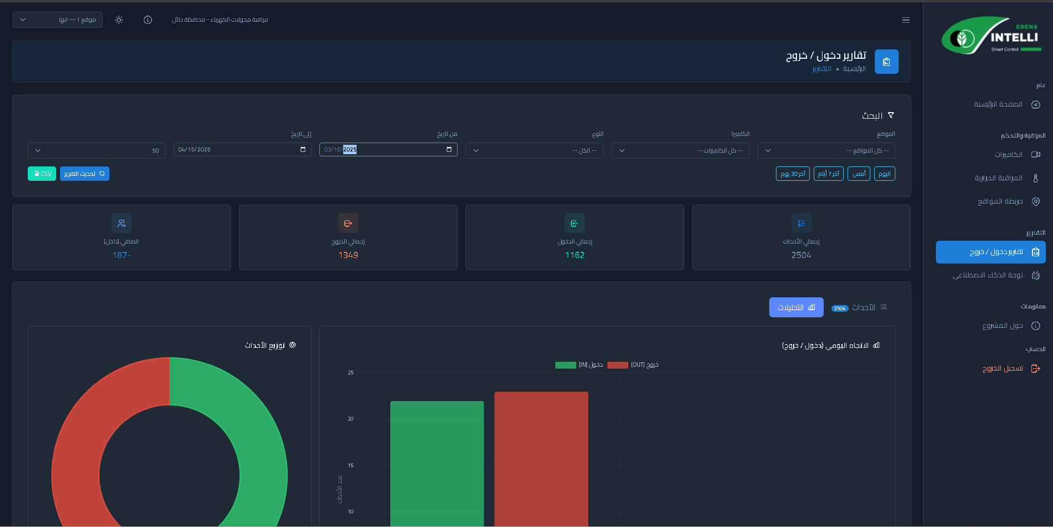Open the calendar picker in the من تاريخ field
The height and width of the screenshot is (527, 1053).
click(x=449, y=150)
